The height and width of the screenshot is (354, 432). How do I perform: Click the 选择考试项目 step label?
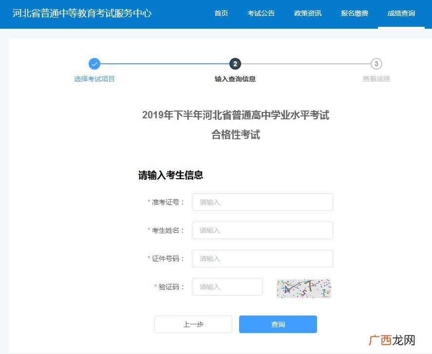[x=94, y=79]
